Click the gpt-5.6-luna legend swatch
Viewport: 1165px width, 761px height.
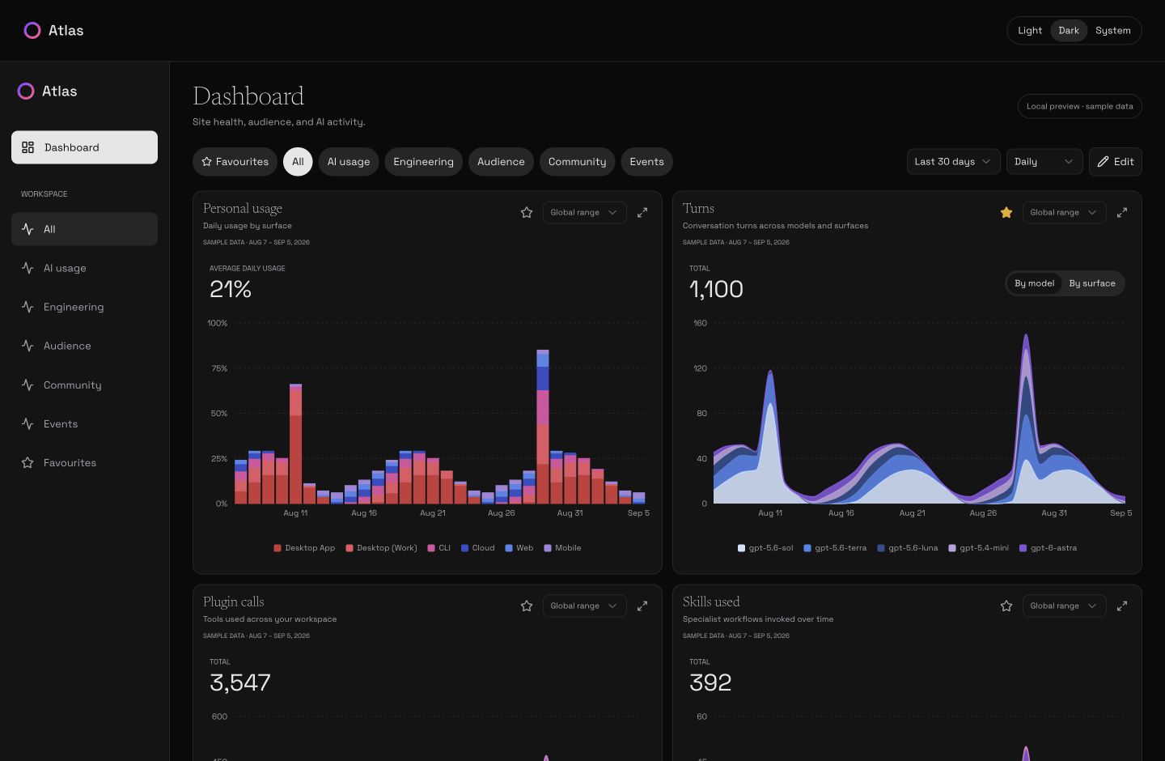pyautogui.click(x=881, y=548)
